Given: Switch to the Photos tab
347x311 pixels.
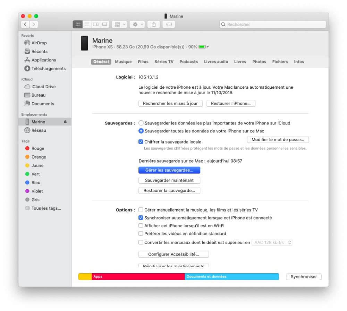Looking at the screenshot, I should 259,62.
